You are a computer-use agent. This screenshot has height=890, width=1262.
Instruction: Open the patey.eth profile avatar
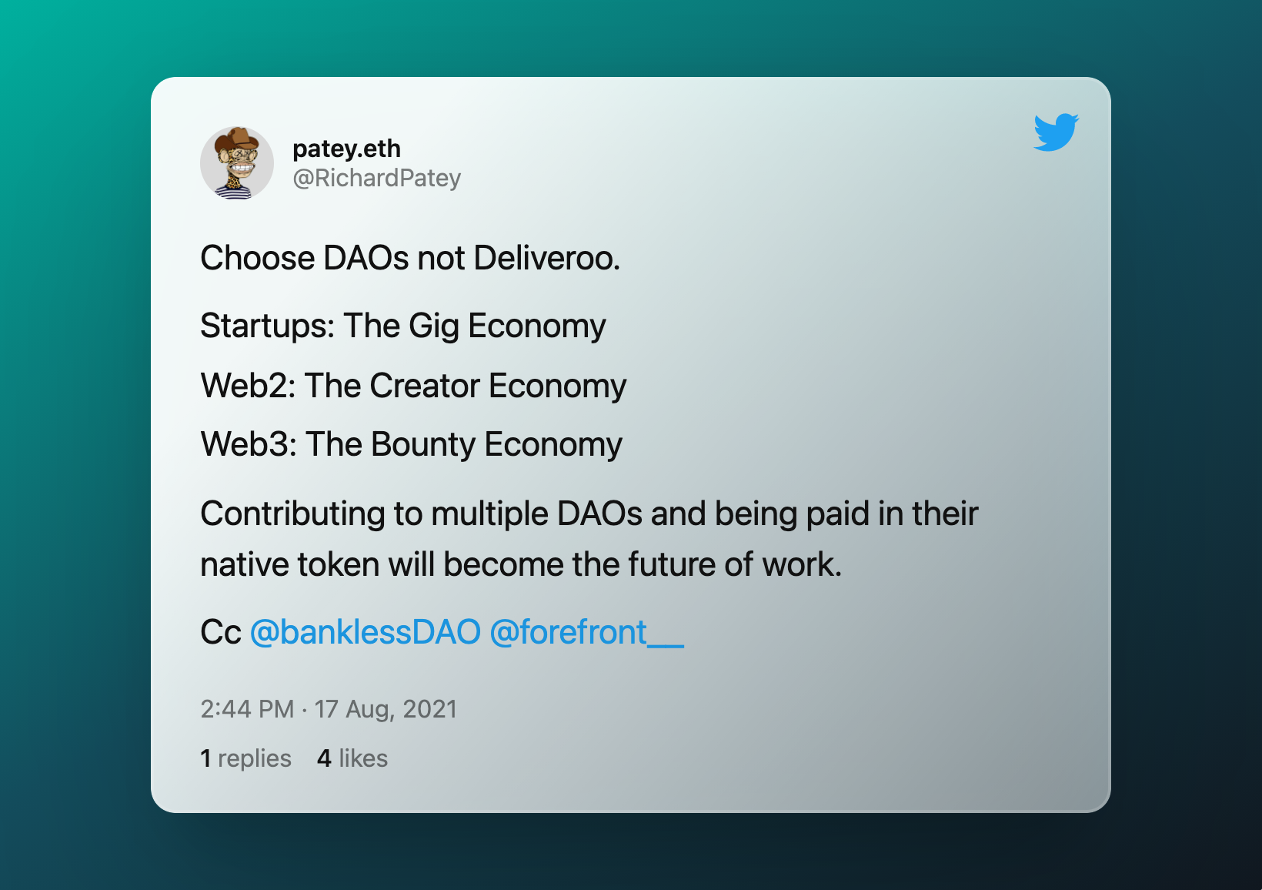point(237,163)
